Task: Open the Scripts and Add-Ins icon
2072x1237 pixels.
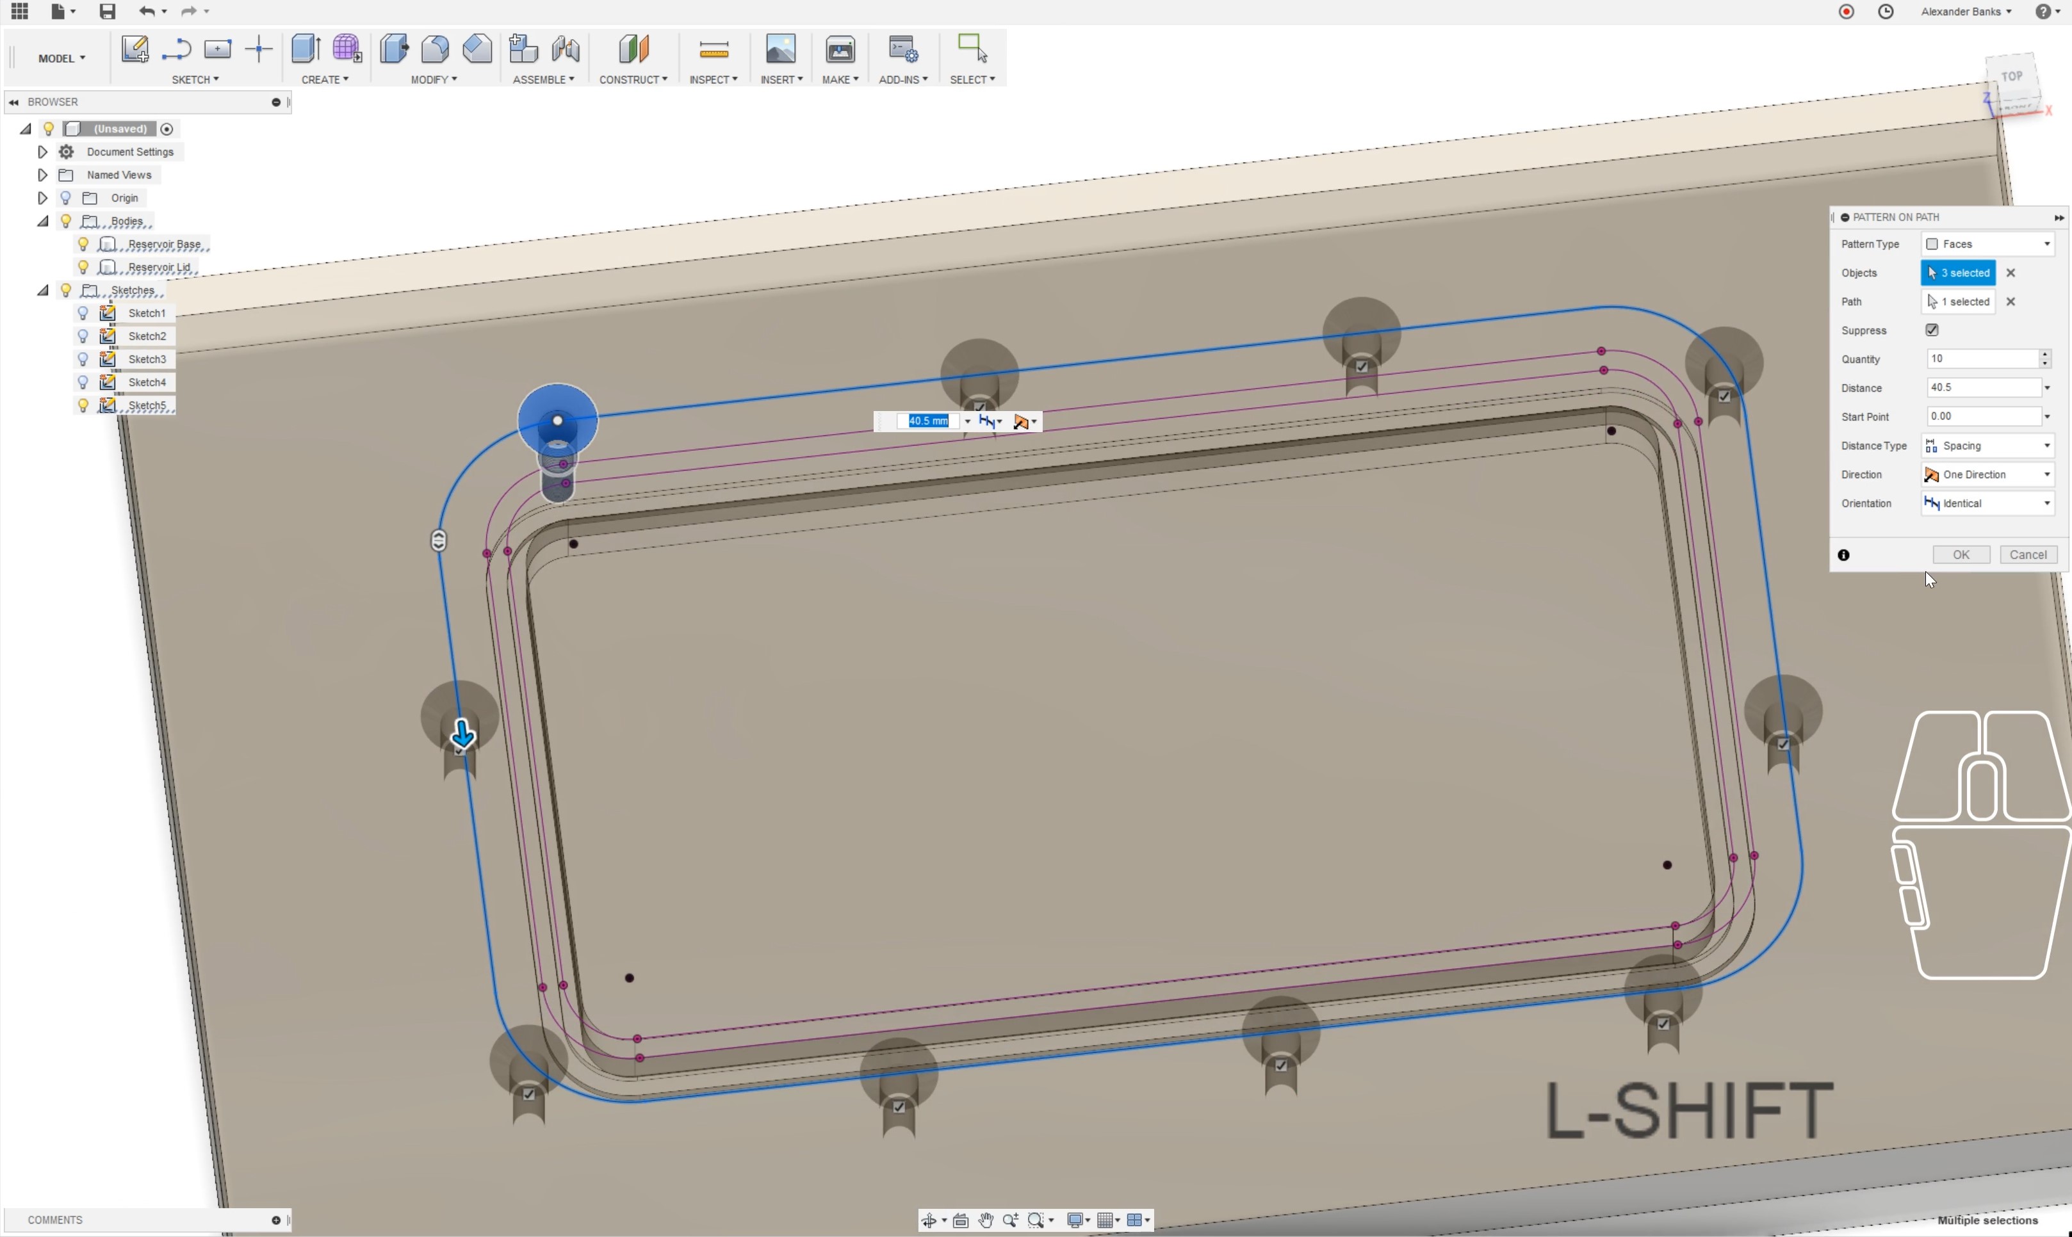Action: (x=902, y=50)
